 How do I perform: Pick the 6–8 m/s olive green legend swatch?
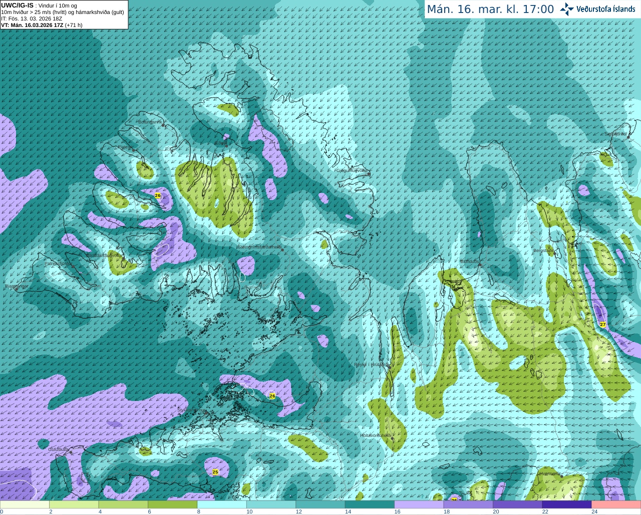[172, 504]
